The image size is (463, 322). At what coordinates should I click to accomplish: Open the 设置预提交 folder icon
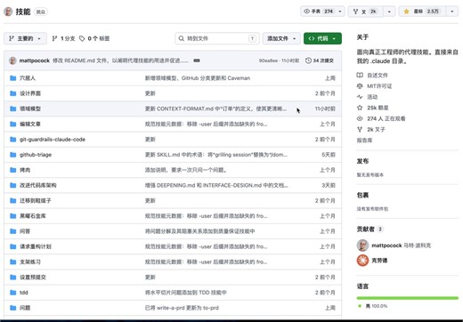(x=13, y=278)
